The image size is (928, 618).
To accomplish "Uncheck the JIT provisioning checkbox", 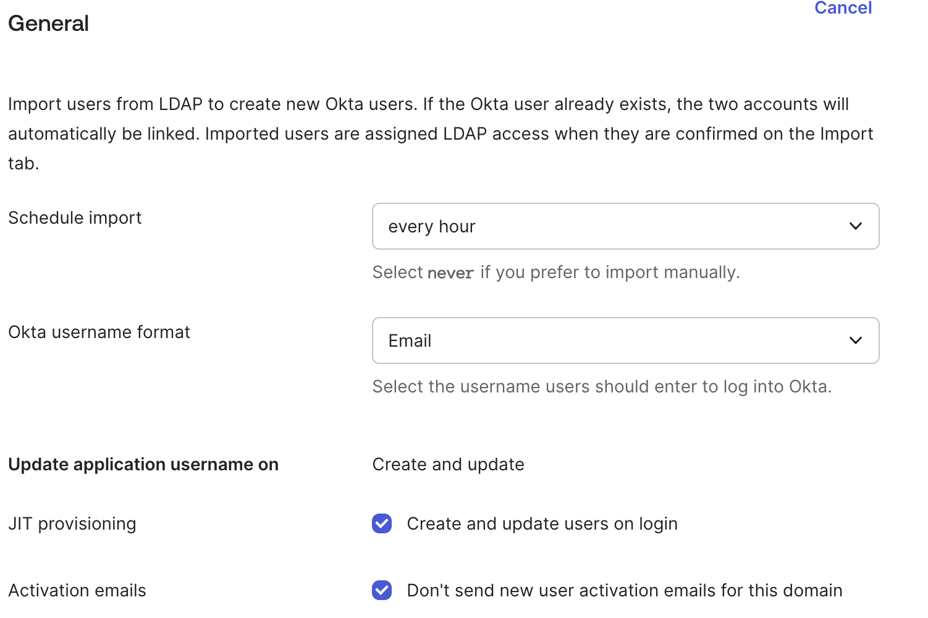I will pyautogui.click(x=382, y=523).
